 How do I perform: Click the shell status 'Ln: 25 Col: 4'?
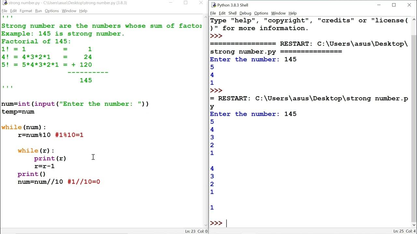(x=404, y=231)
